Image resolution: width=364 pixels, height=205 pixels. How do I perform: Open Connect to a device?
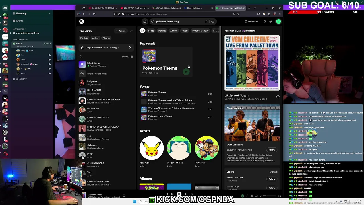[256, 196]
